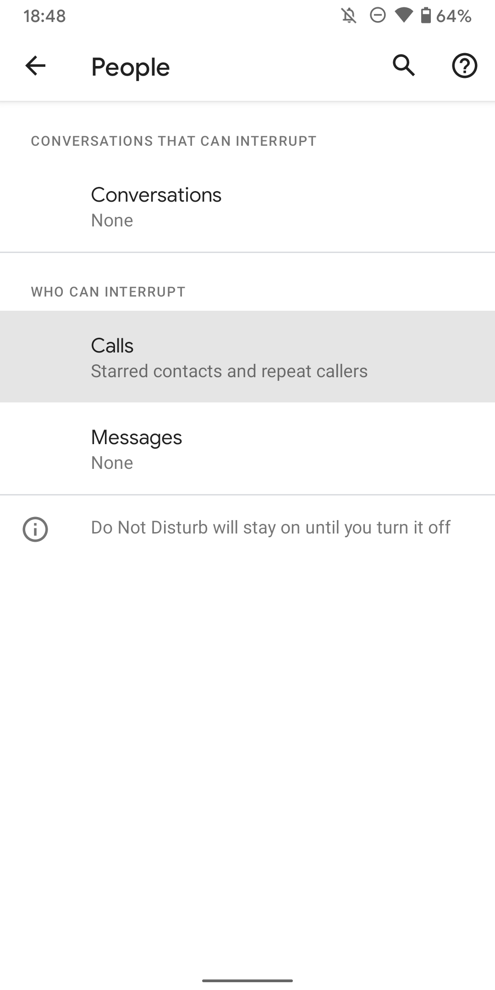
Task: Tap the subtitle Starred contacts and repeat callers
Action: pos(229,371)
